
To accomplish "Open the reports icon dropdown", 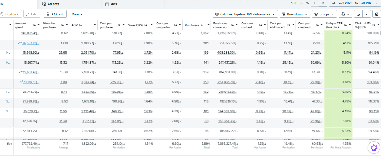I will point(345,14).
